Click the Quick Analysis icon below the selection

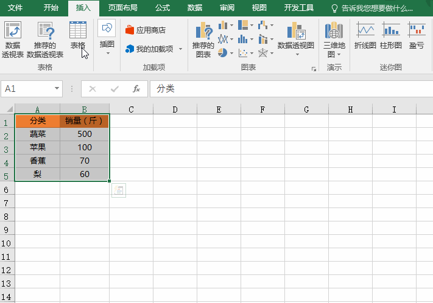118,190
